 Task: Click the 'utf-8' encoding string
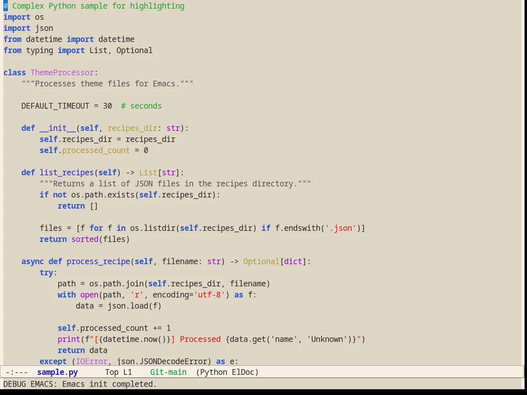[209, 295]
